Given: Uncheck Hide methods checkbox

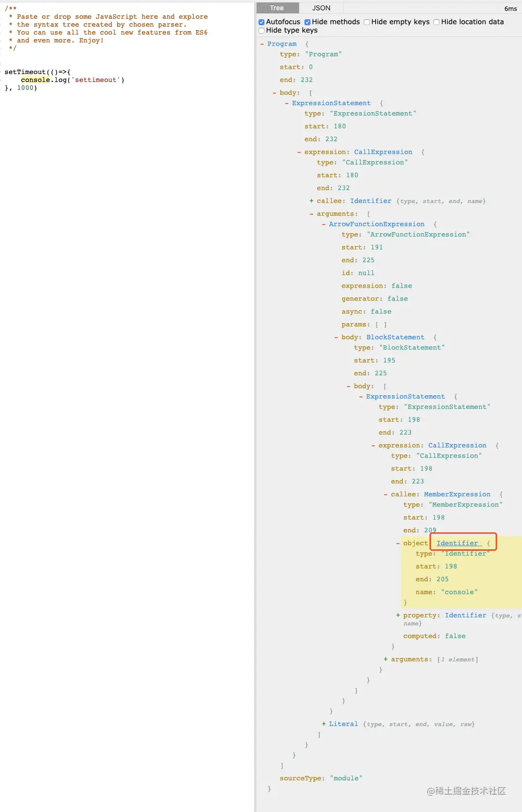Looking at the screenshot, I should (307, 22).
